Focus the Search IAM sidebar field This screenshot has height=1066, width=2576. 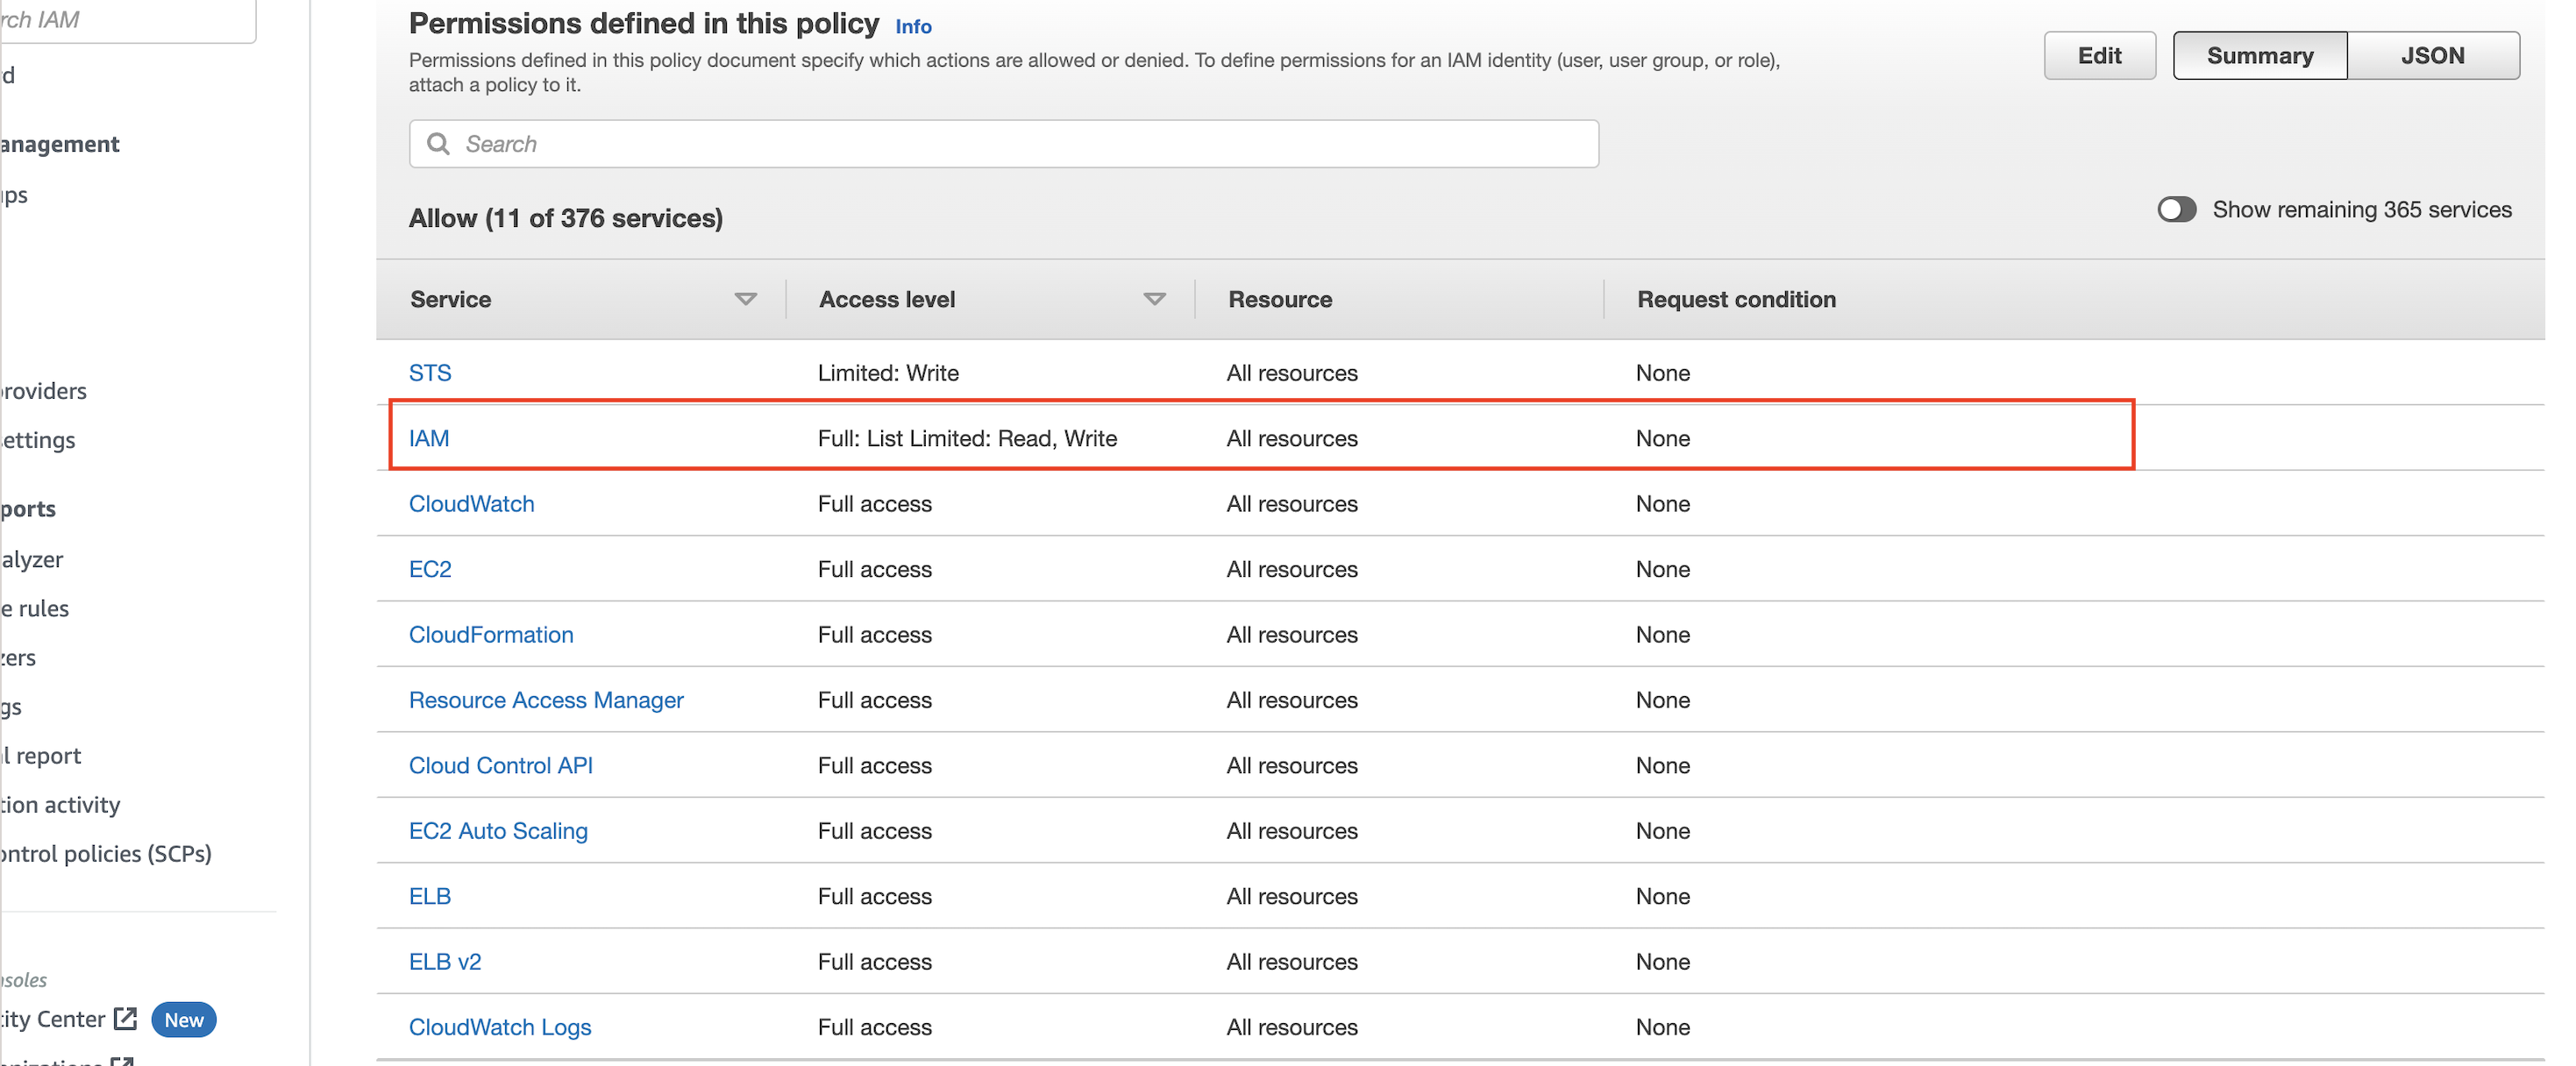[x=128, y=20]
